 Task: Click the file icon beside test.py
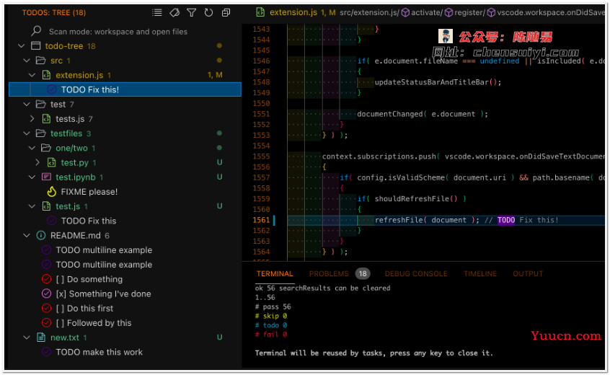(51, 162)
